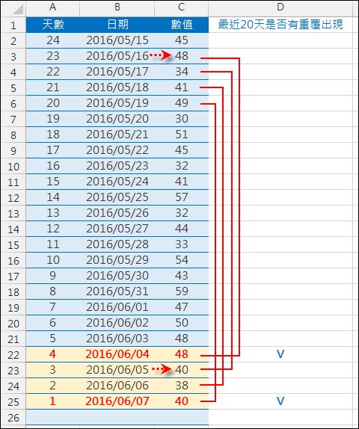Click date cell 2016/05/31
The width and height of the screenshot is (359, 429).
(x=117, y=291)
